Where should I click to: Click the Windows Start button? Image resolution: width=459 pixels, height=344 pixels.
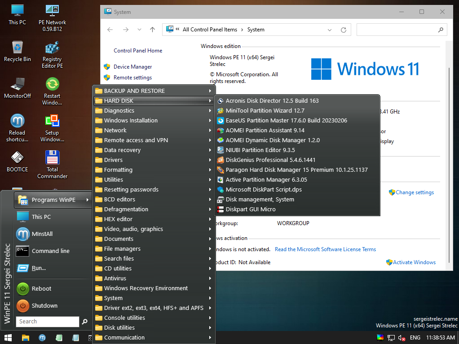pos(8,338)
